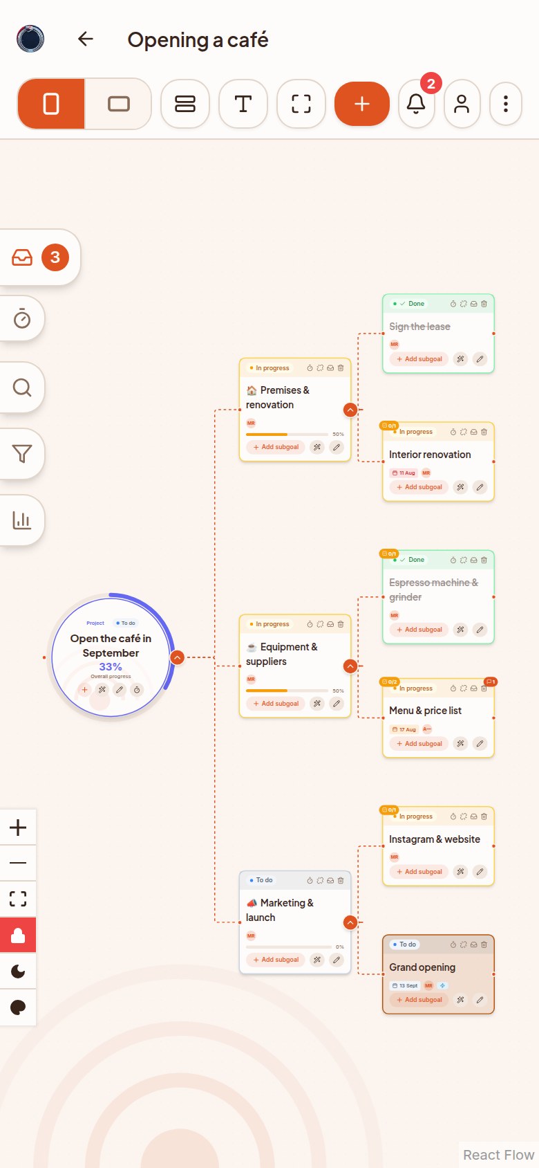
Task: Click Marketing & launch 0% progress bar
Action: coord(287,947)
